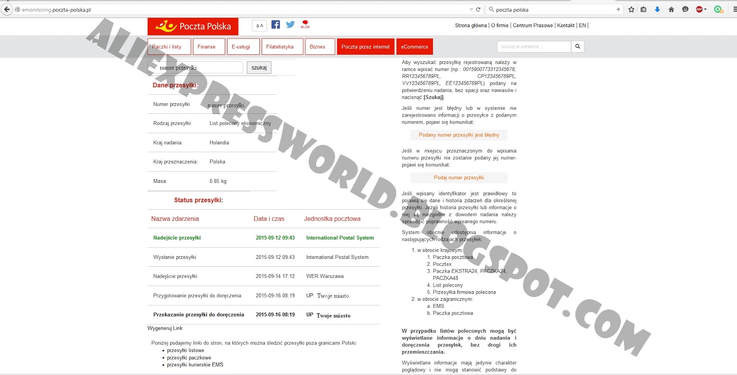Image resolution: width=737 pixels, height=375 pixels.
Task: Click the 'Holandia' country value
Action: tap(219, 142)
